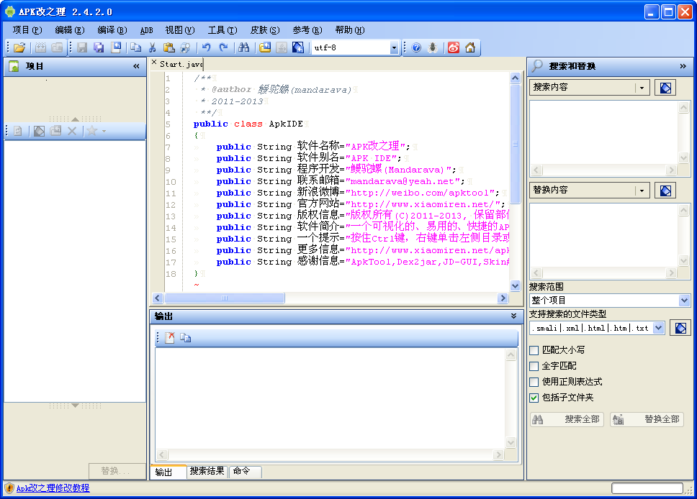This screenshot has width=697, height=499.
Task: Open the 编辑(E) menu
Action: point(69,29)
